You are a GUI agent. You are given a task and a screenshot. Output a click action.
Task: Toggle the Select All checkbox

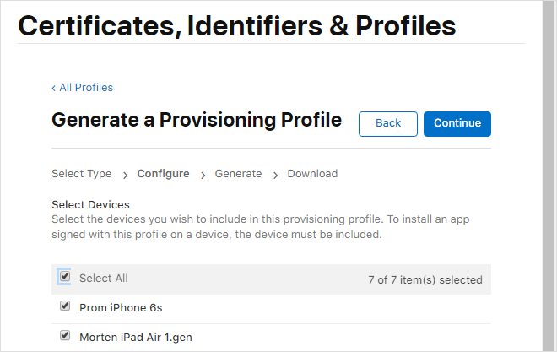point(65,277)
